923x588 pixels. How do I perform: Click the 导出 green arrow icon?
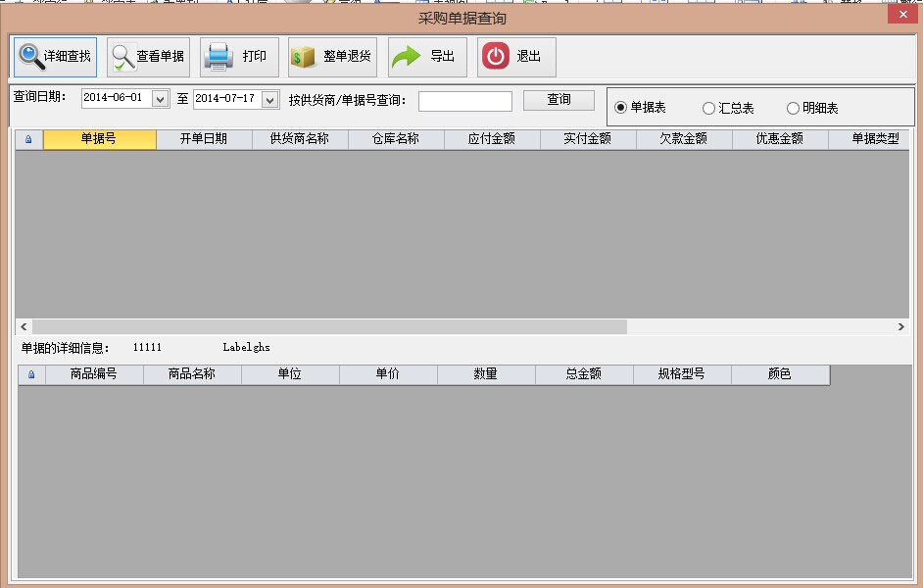tap(406, 57)
